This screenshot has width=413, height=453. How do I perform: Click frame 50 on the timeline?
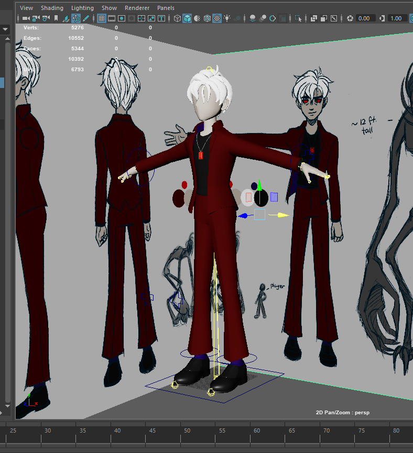[187, 431]
